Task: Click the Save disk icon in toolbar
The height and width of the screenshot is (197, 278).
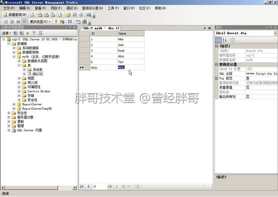Action: [x=75, y=15]
